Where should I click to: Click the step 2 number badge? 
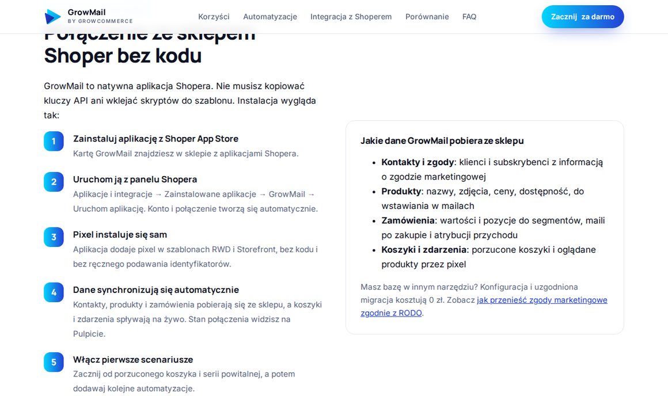tap(54, 182)
